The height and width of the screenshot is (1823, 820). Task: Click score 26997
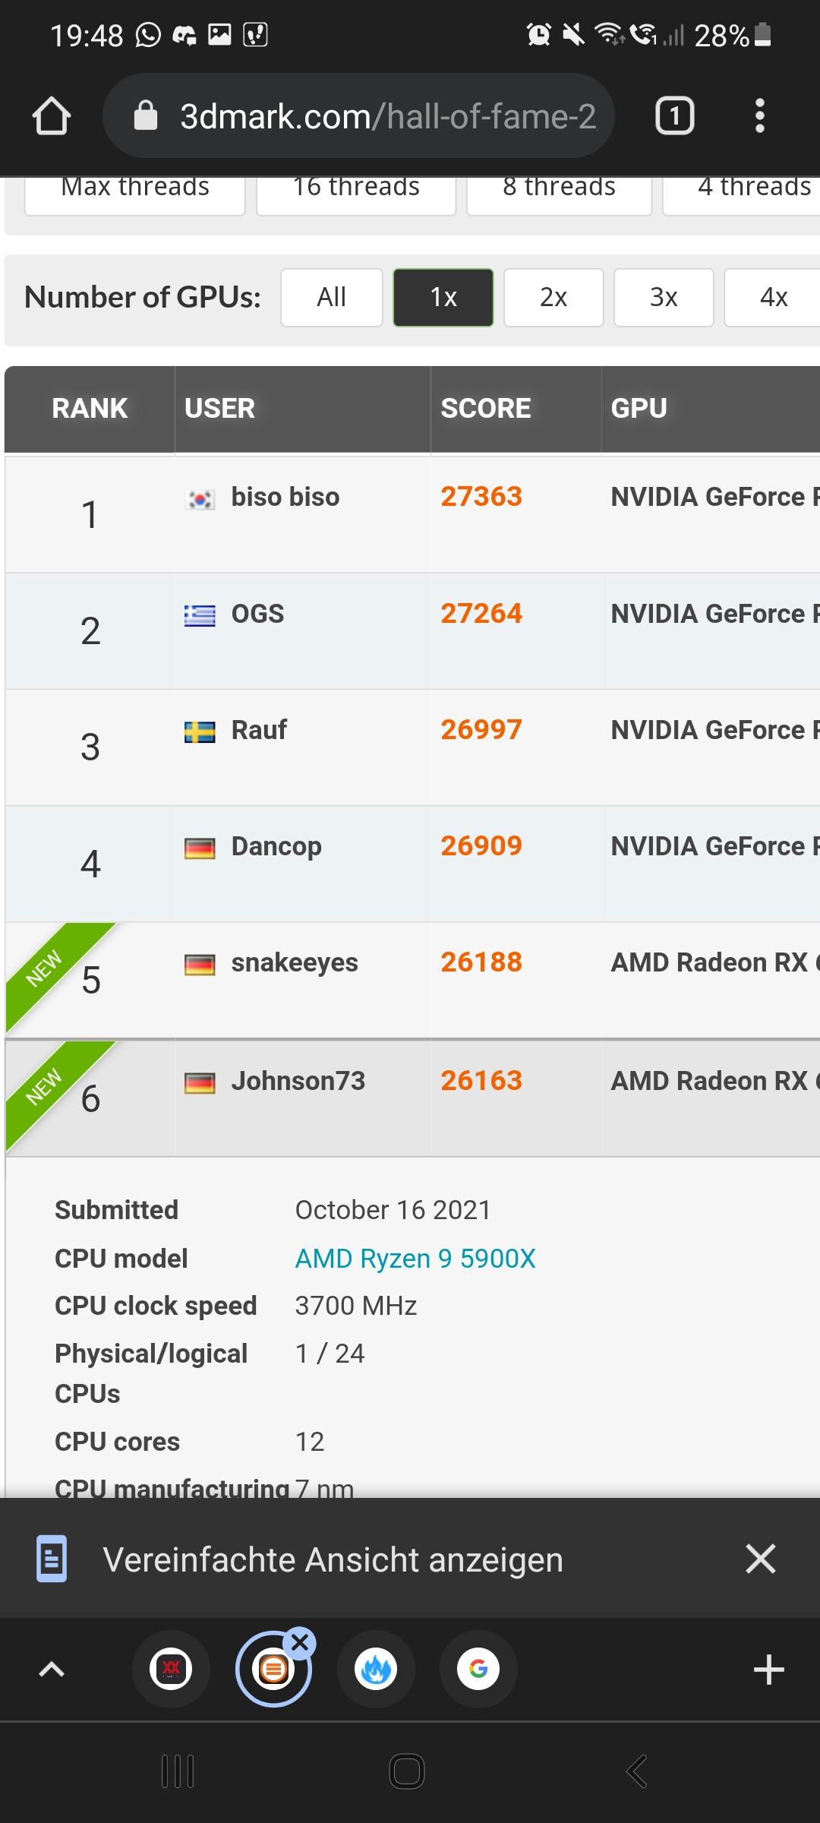(x=481, y=730)
